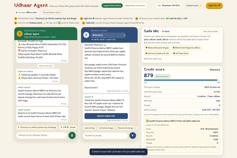The height and width of the screenshot is (158, 237).
Task: Play 'Sirf baat-cheet' sample clip
Action: point(181,53)
